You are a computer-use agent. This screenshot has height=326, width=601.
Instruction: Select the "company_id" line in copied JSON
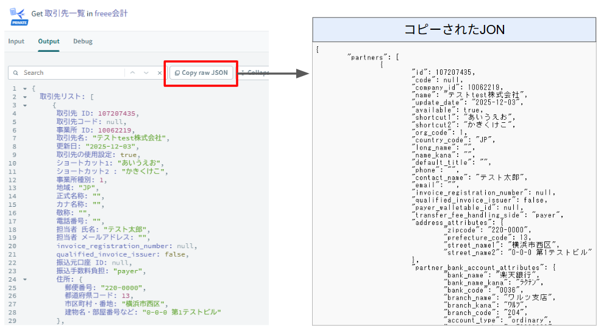pos(458,87)
